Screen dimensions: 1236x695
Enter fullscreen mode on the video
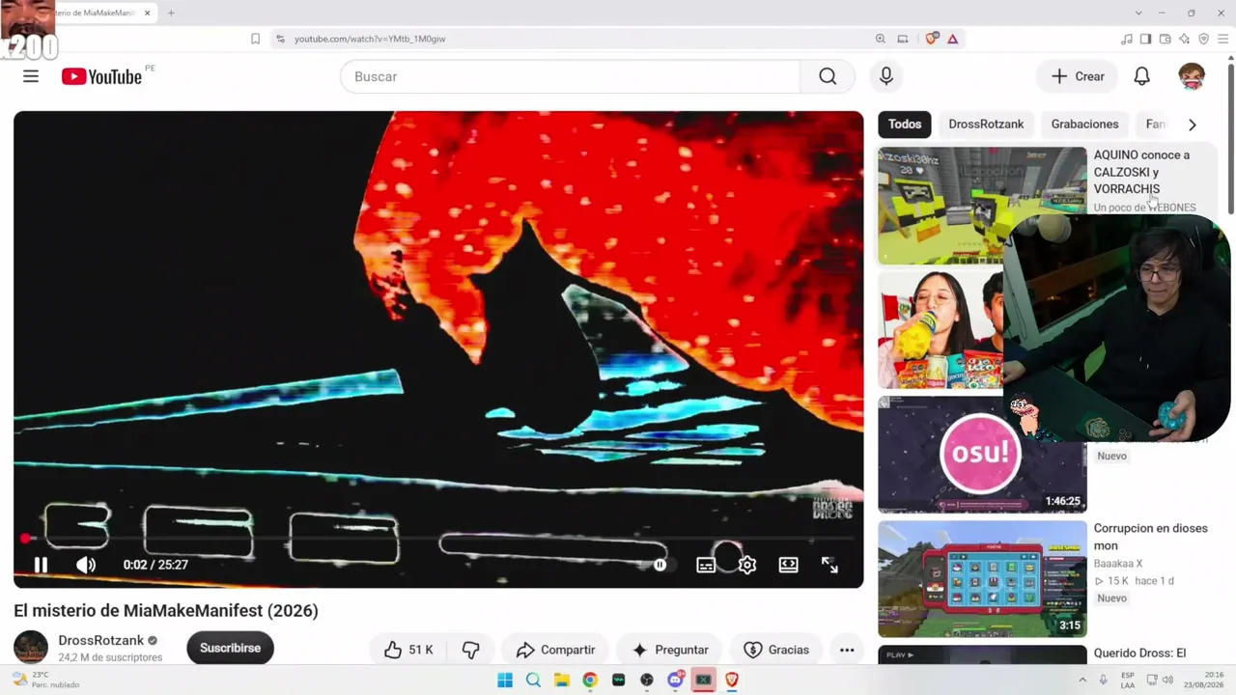(x=829, y=565)
